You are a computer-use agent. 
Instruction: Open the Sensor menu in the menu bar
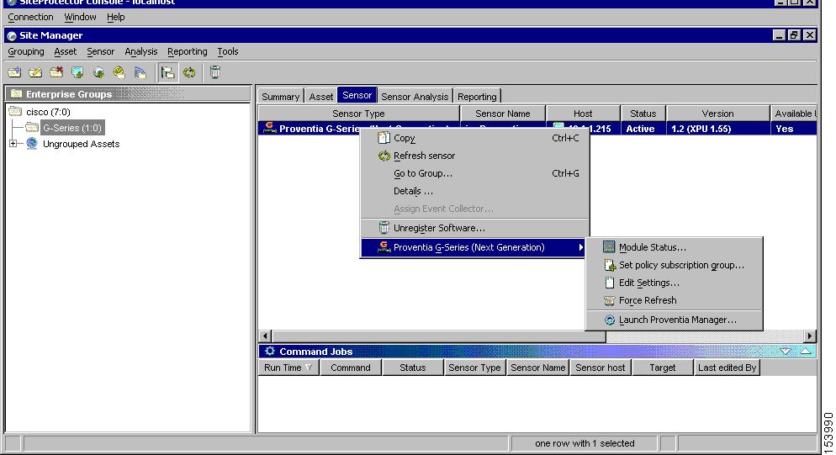tap(100, 52)
